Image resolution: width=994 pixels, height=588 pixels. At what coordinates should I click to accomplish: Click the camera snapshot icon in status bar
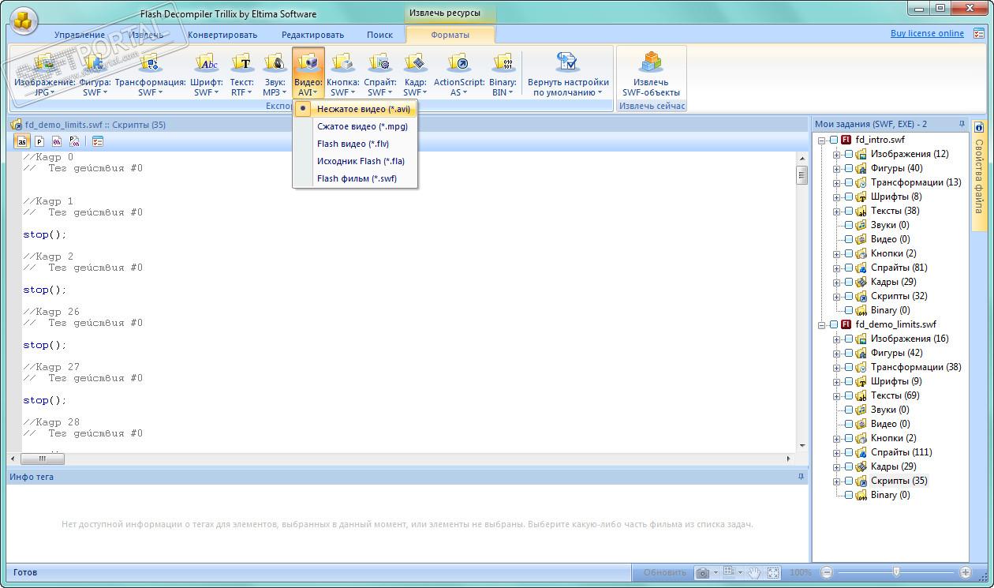pos(702,573)
